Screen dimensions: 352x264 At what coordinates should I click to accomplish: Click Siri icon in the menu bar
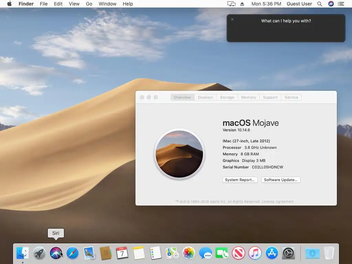tap(331, 4)
